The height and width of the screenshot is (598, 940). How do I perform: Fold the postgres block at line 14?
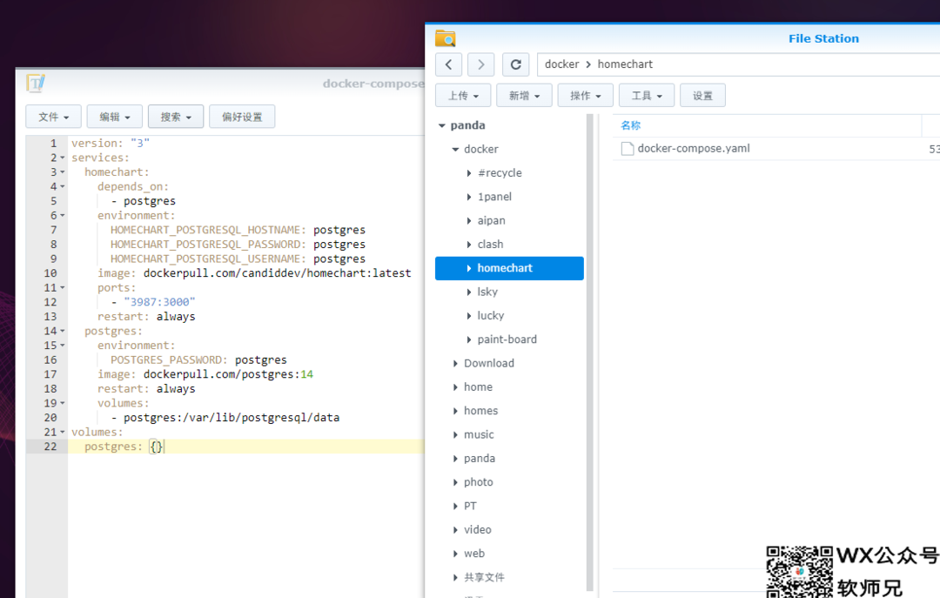point(63,331)
